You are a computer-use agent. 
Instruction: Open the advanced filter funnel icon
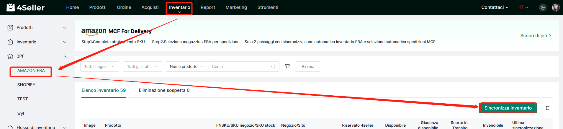287,67
